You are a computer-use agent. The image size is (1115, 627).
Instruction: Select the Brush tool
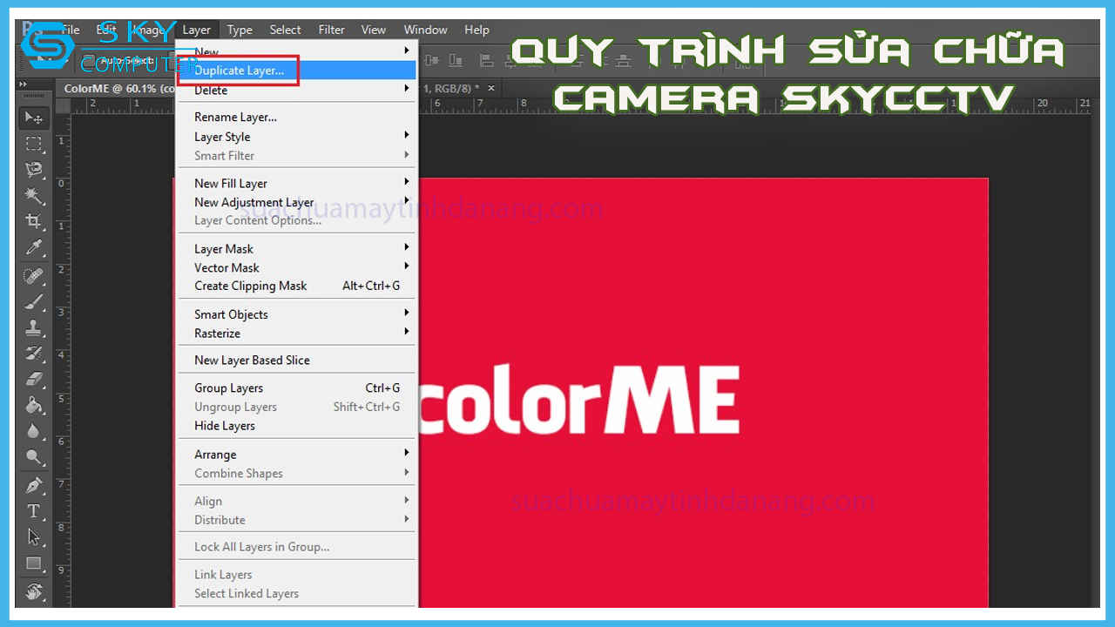pyautogui.click(x=34, y=302)
